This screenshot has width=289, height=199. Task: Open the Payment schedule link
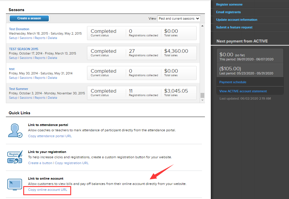(233, 82)
